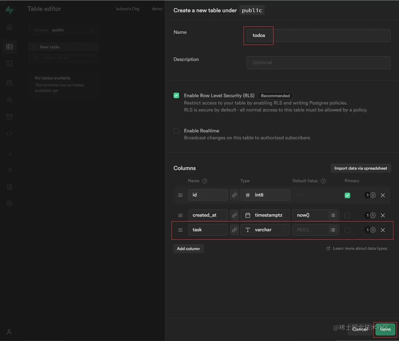Open default value suggestions for created_at
This screenshot has height=341, width=399.
pos(332,215)
